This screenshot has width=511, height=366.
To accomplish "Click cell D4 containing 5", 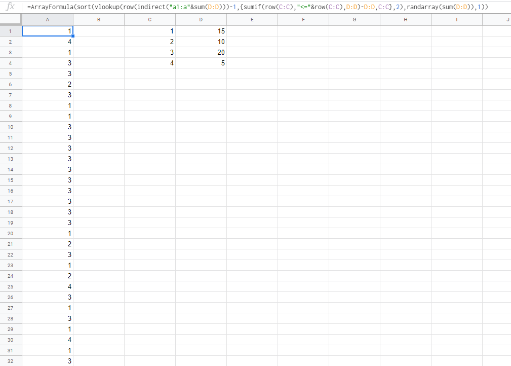I will point(201,63).
